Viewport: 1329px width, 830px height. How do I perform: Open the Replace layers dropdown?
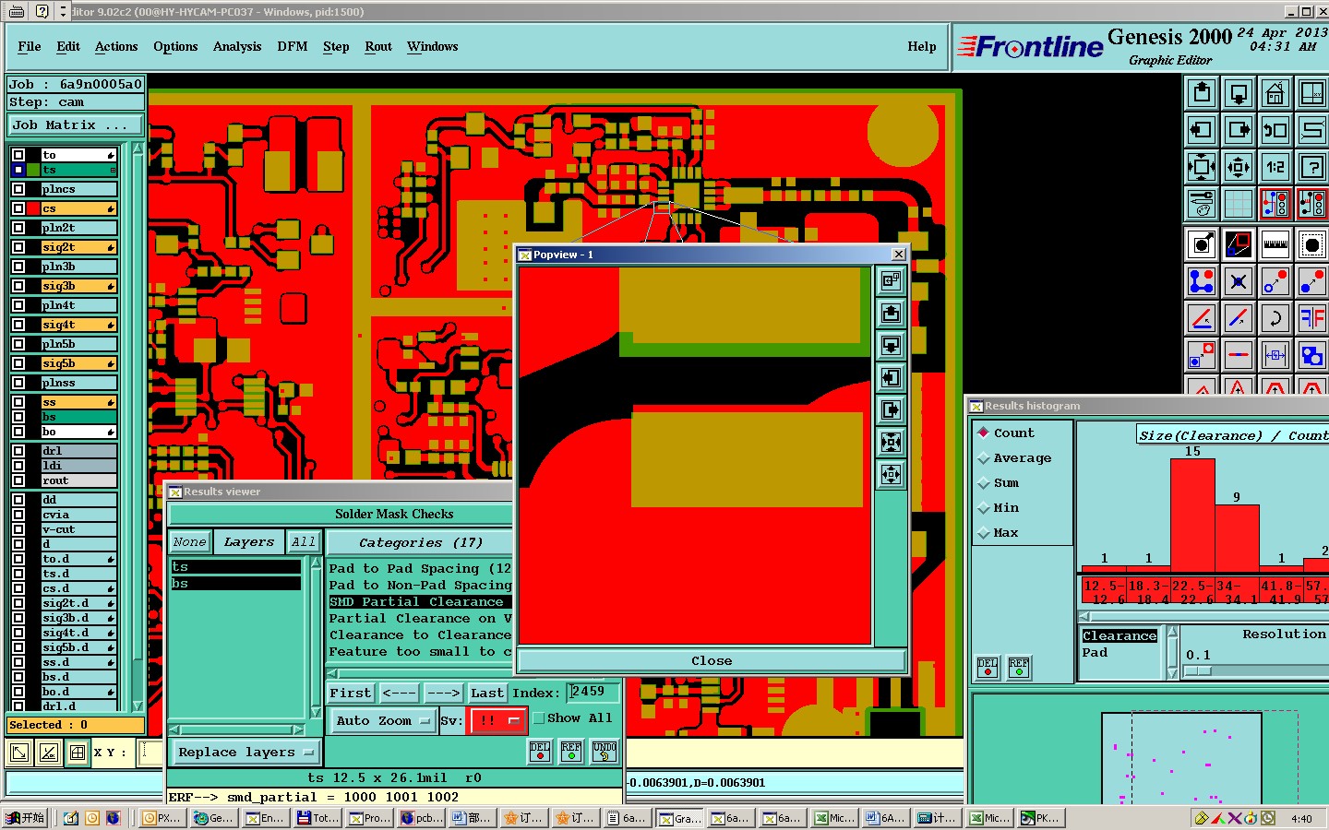pyautogui.click(x=245, y=753)
